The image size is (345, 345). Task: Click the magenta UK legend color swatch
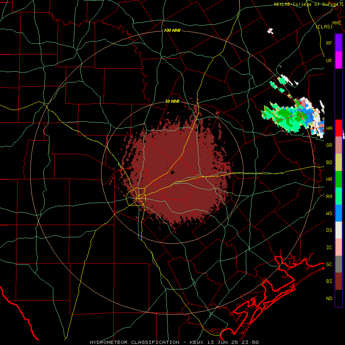tap(338, 60)
